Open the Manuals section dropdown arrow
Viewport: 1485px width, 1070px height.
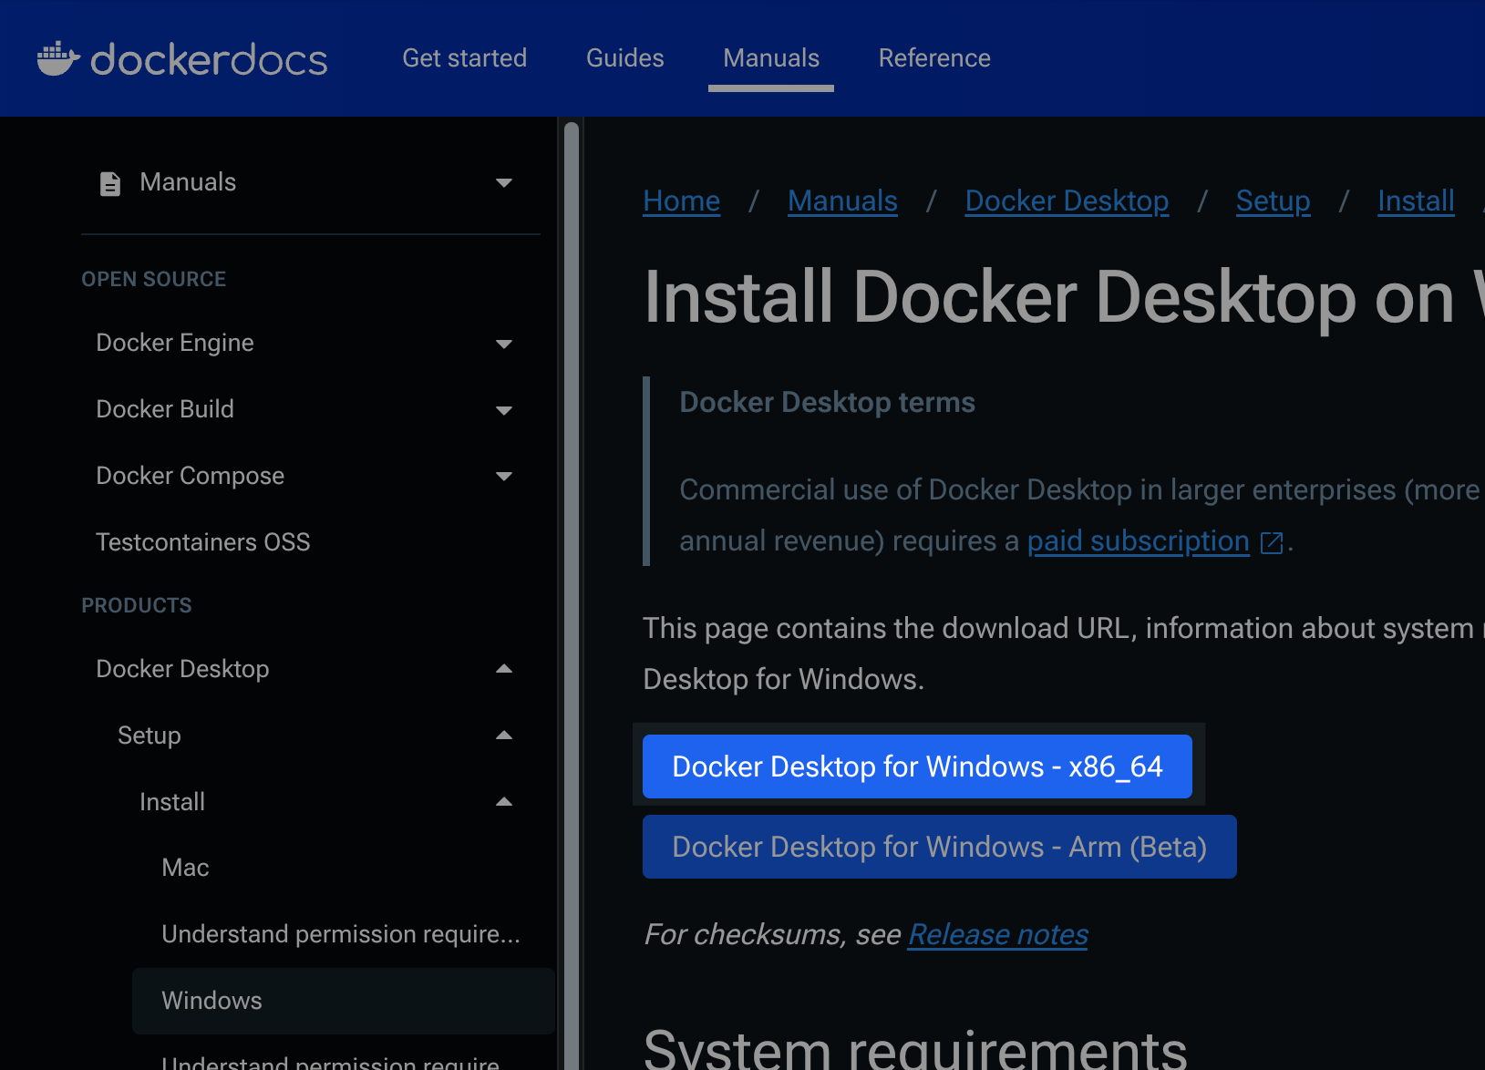(503, 183)
